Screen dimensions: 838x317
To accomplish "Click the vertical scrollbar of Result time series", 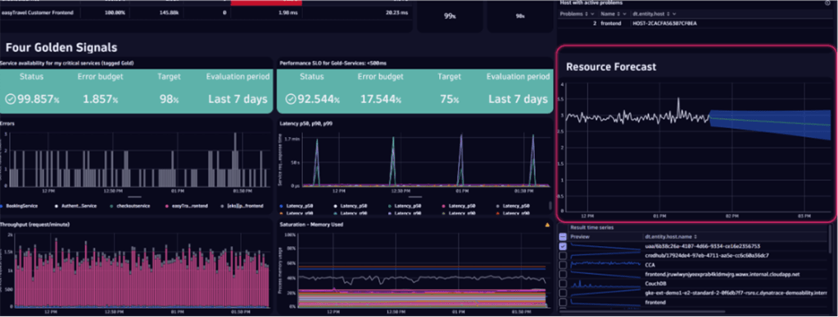I will (x=831, y=266).
